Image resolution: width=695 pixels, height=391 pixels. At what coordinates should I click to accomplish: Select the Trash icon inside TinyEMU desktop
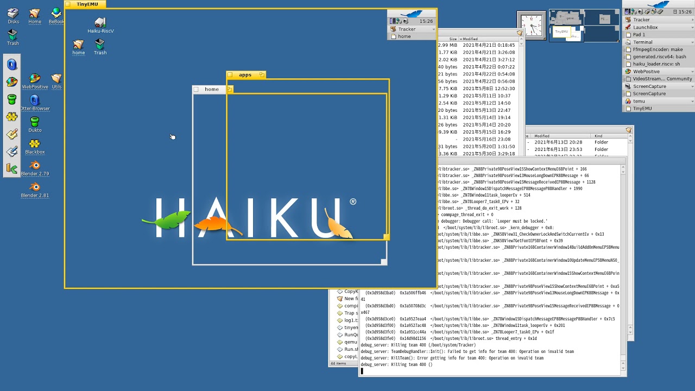[100, 47]
